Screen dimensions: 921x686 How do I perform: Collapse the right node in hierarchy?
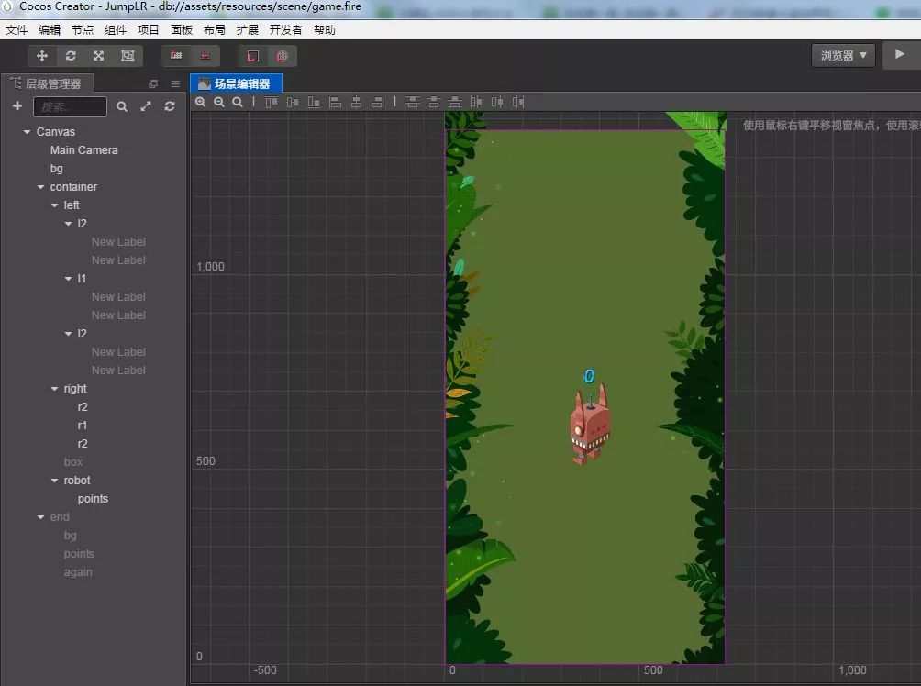pos(55,389)
